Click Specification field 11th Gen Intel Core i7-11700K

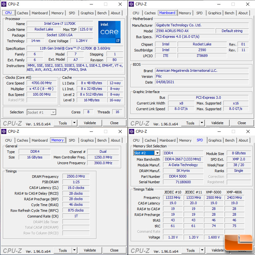point(75,48)
